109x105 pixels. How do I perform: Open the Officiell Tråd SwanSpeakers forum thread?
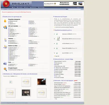62,68
